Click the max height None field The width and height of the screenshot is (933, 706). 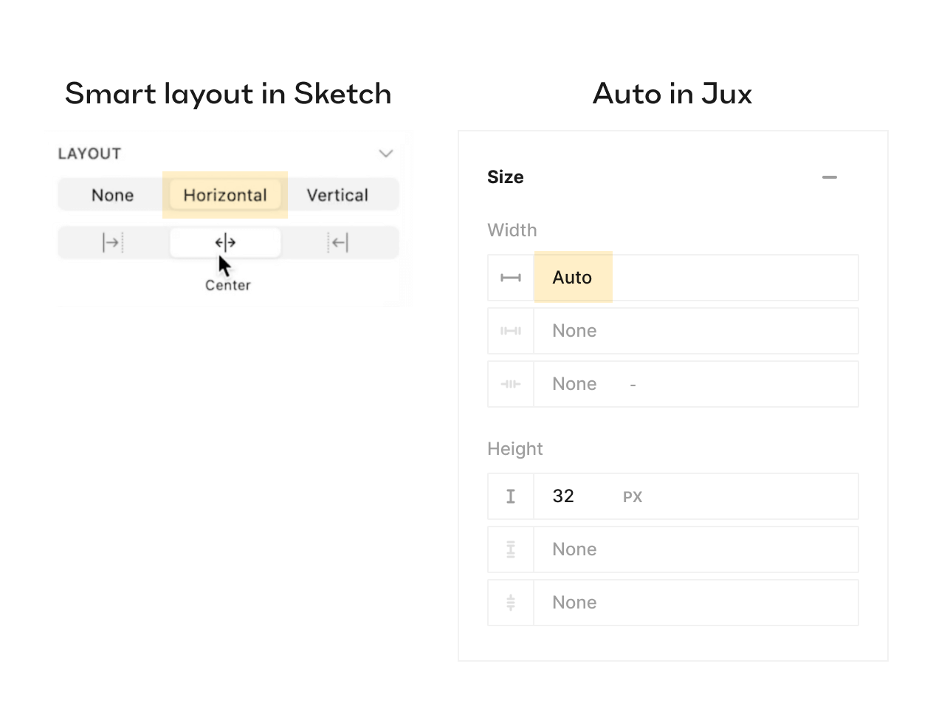(694, 602)
